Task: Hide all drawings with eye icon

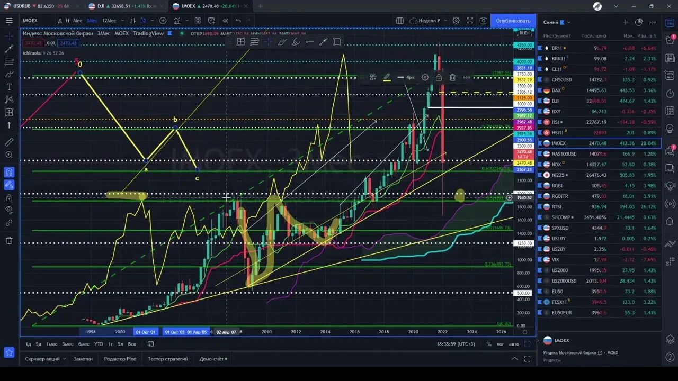Action: (9, 210)
